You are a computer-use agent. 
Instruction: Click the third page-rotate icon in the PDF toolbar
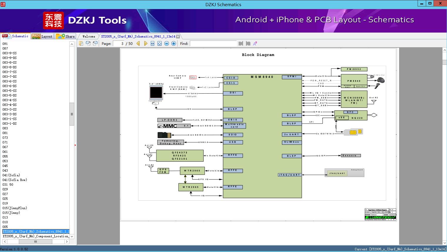coord(95,43)
